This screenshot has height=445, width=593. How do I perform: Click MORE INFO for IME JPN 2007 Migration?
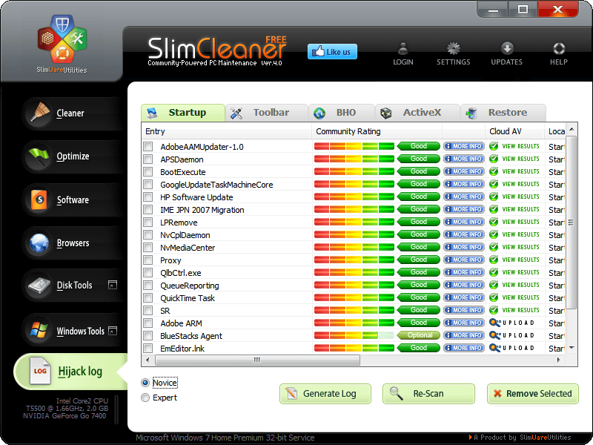click(464, 209)
